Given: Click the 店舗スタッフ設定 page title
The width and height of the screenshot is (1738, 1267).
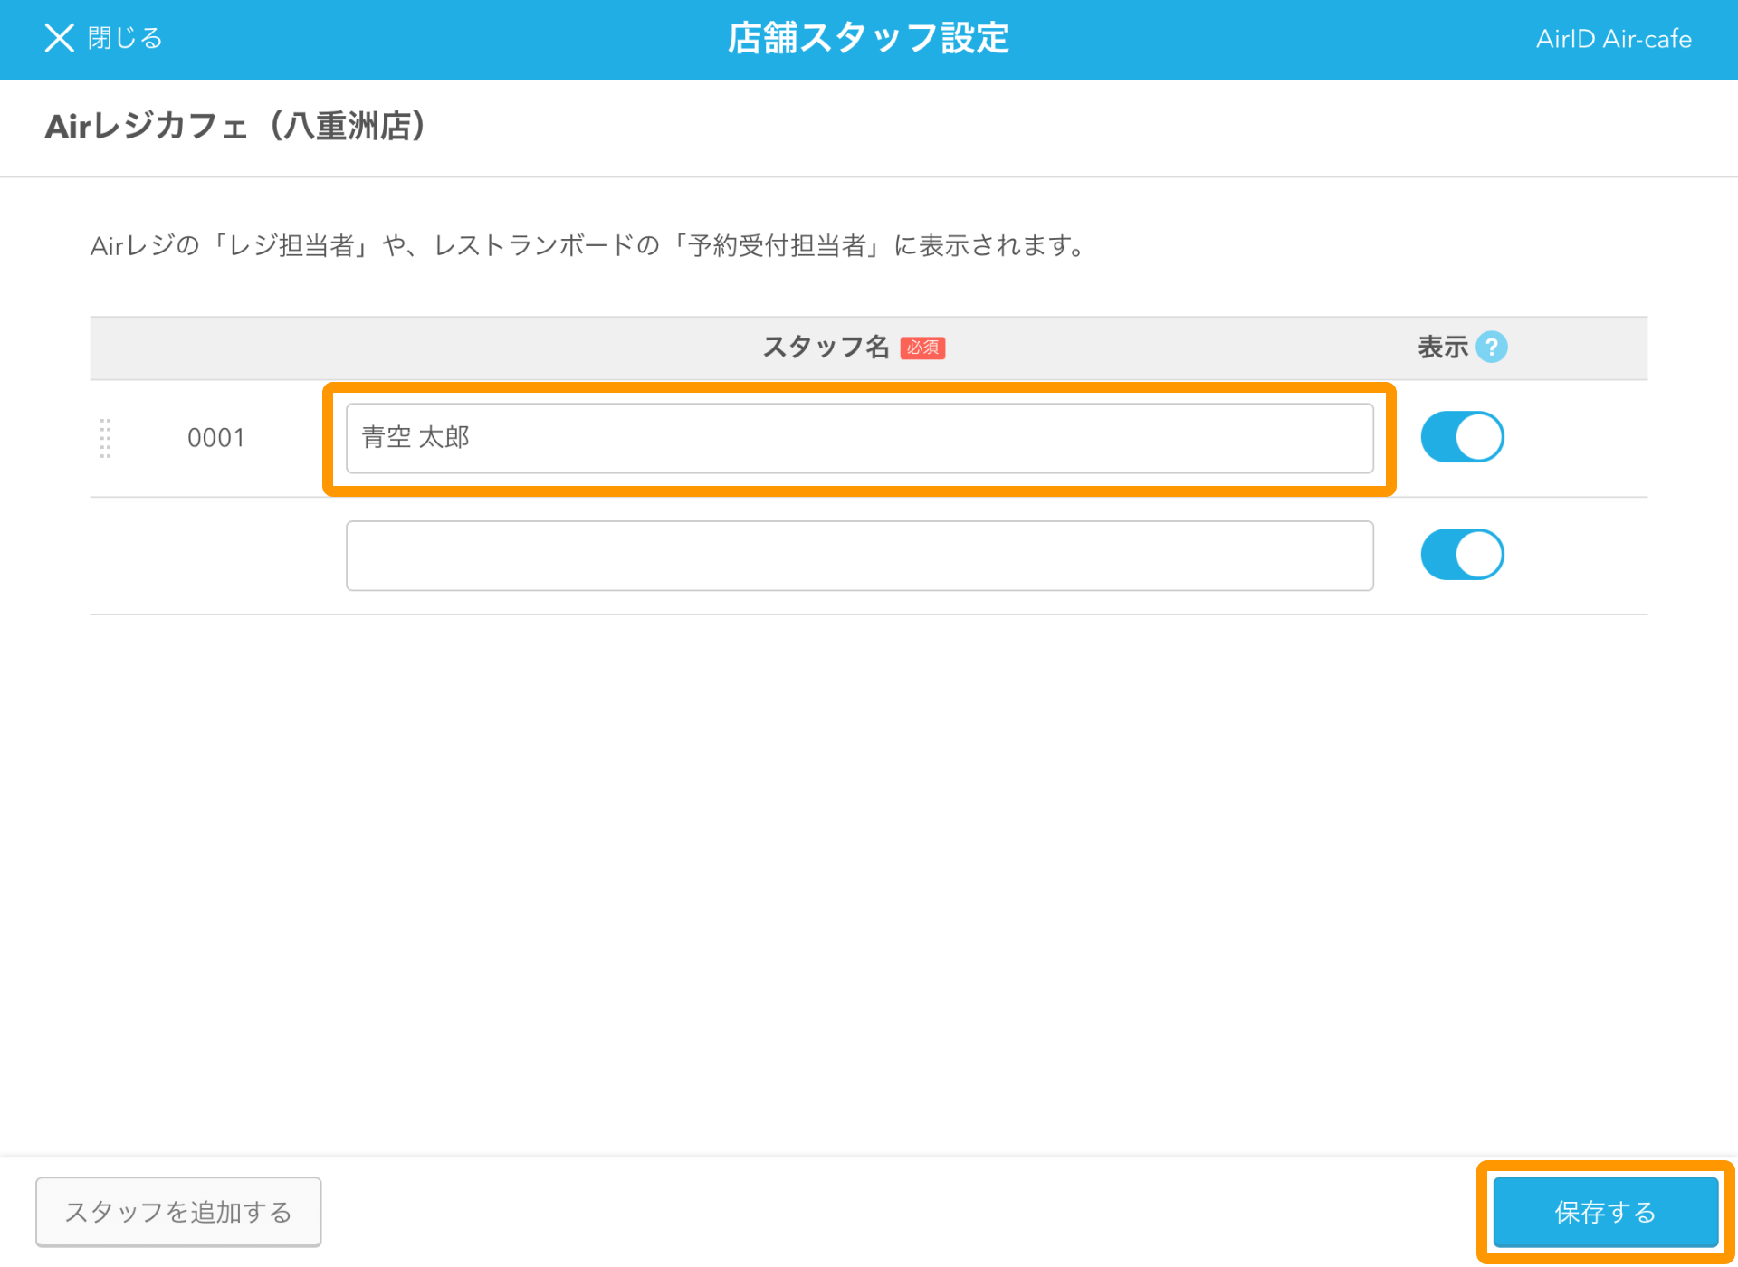Looking at the screenshot, I should pyautogui.click(x=868, y=39).
